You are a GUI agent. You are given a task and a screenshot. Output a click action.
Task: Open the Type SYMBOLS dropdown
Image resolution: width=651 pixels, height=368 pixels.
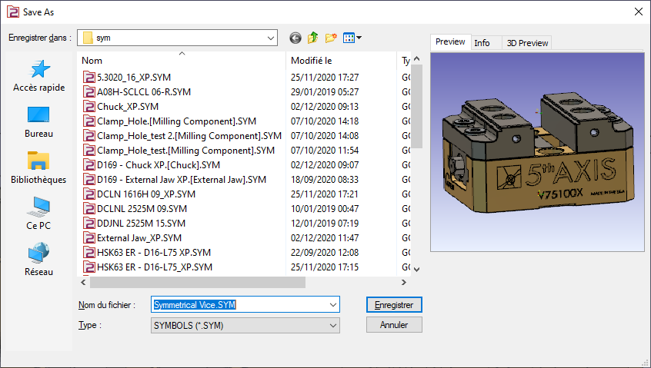pos(332,326)
